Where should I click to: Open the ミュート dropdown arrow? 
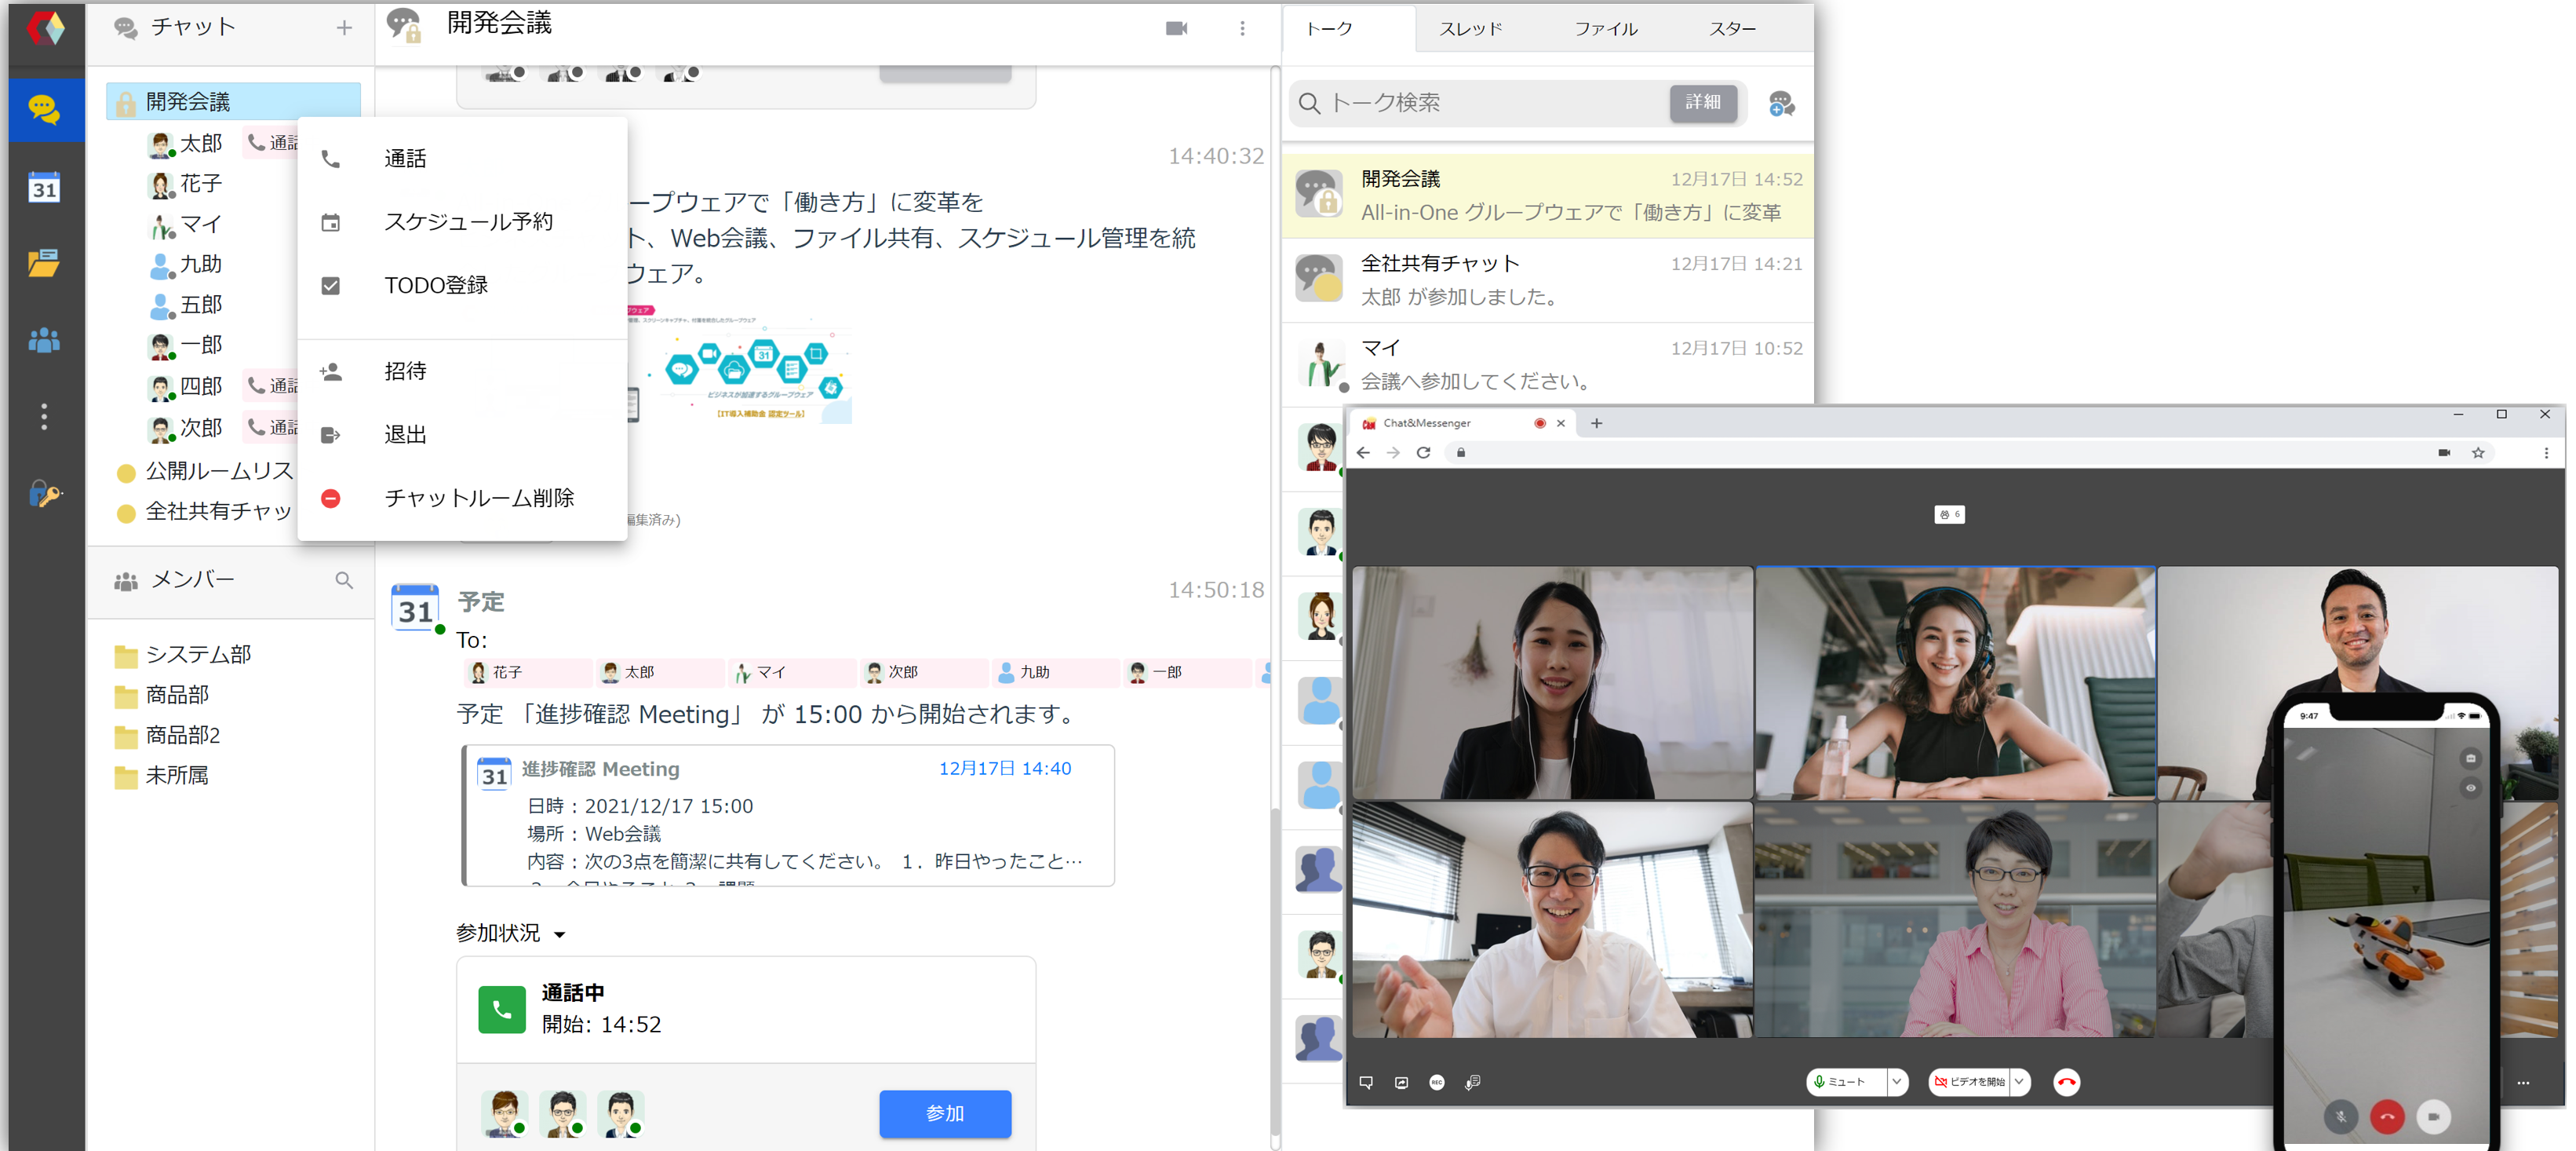(1897, 1082)
